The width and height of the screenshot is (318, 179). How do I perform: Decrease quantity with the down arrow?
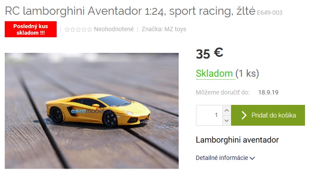click(227, 120)
